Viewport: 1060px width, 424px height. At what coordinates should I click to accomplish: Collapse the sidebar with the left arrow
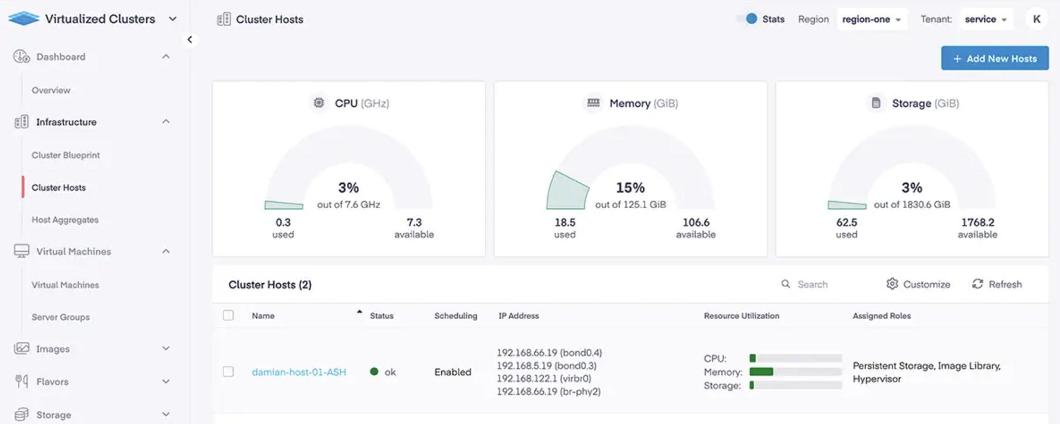click(x=190, y=39)
